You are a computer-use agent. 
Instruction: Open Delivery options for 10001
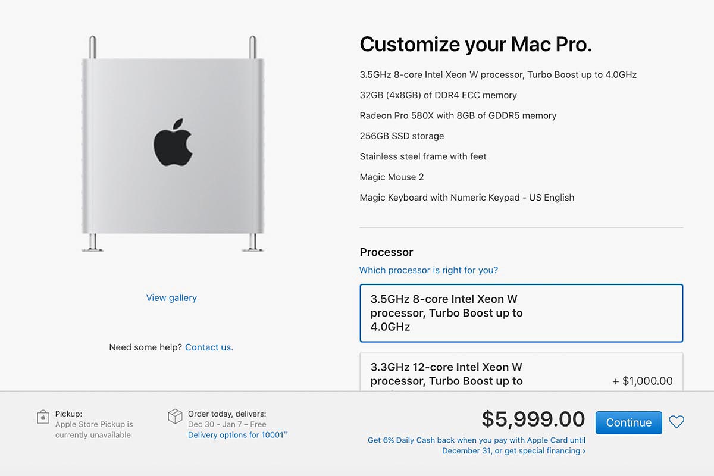237,435
